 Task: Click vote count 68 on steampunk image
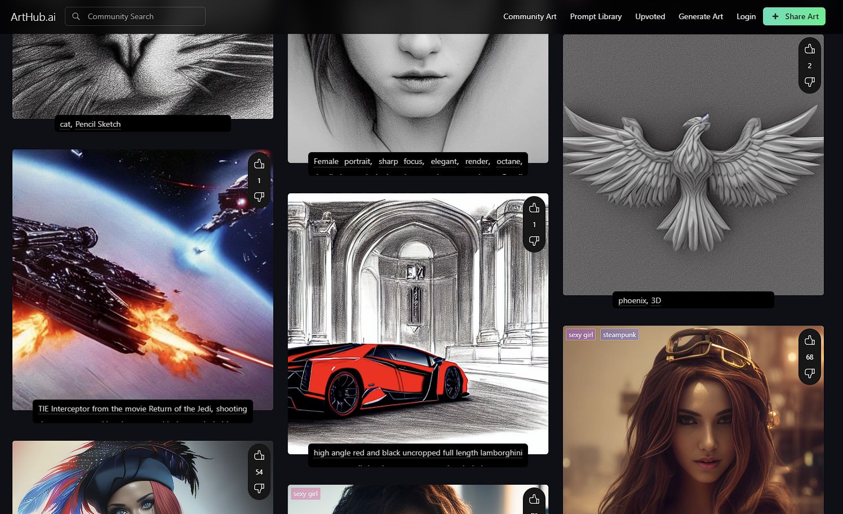pos(810,357)
